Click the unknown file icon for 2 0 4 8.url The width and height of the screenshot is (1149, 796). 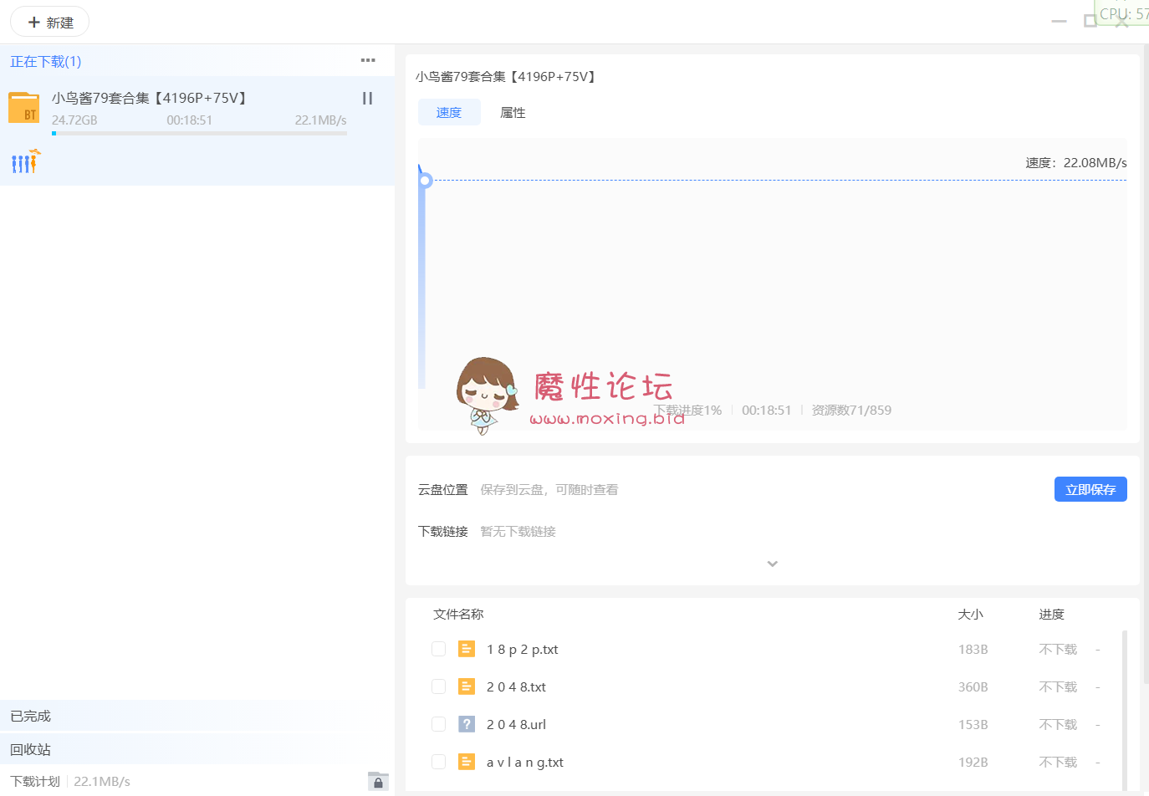(467, 724)
